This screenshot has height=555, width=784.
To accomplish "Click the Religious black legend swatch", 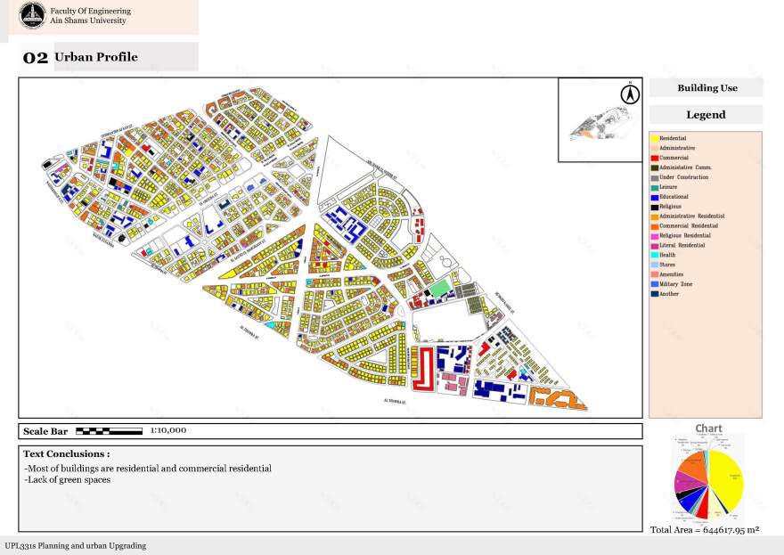I will (x=654, y=207).
